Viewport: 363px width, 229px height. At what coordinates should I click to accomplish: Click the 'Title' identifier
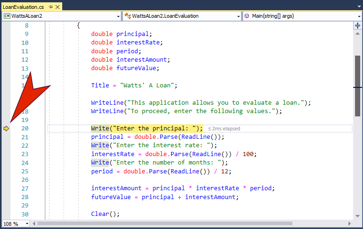[100, 85]
